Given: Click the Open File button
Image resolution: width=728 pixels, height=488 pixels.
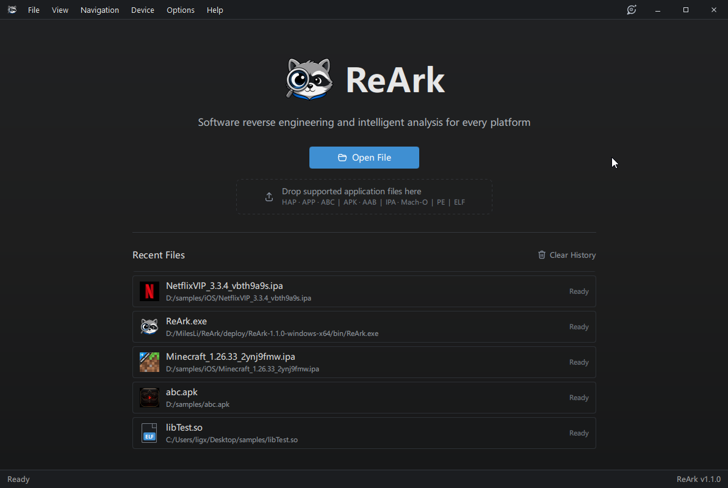Looking at the screenshot, I should [x=364, y=158].
